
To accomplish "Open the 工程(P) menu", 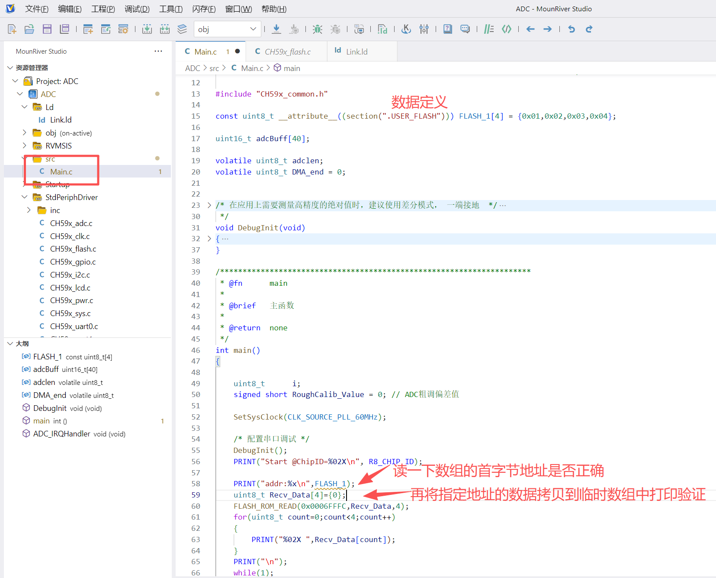I will coord(103,9).
